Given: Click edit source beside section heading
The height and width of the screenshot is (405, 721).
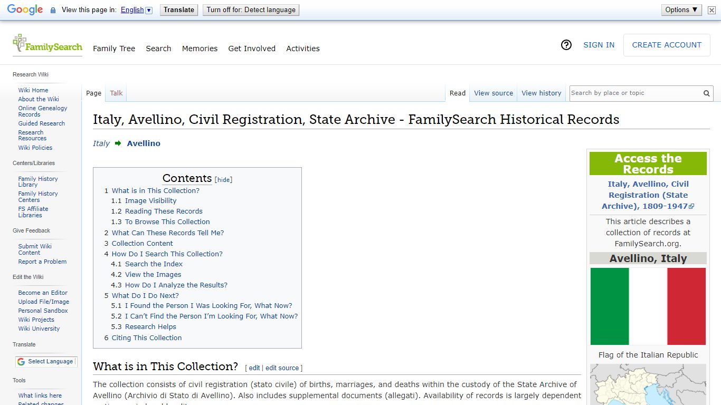Looking at the screenshot, I should [x=282, y=368].
